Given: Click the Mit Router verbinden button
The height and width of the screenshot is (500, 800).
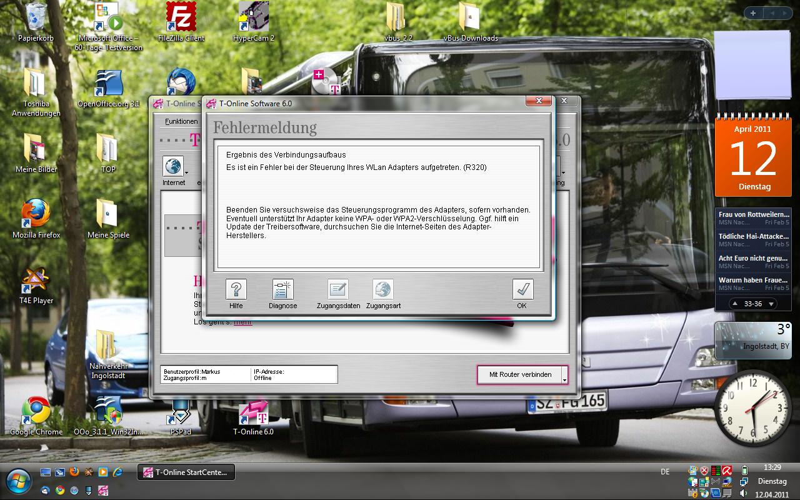Looking at the screenshot, I should click(520, 374).
